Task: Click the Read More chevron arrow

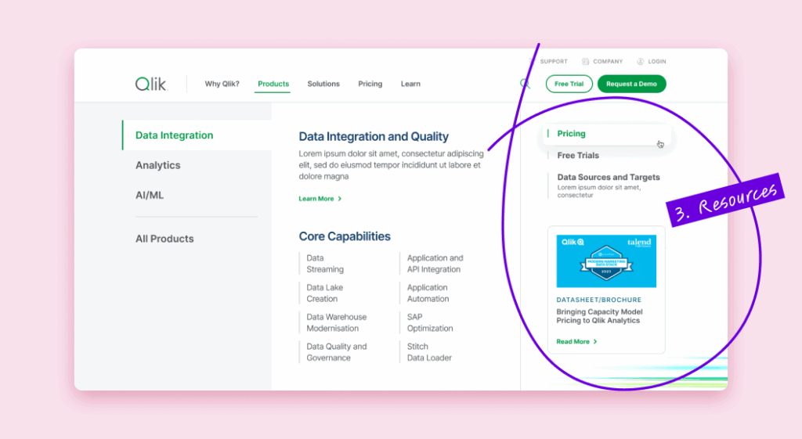Action: click(x=595, y=342)
